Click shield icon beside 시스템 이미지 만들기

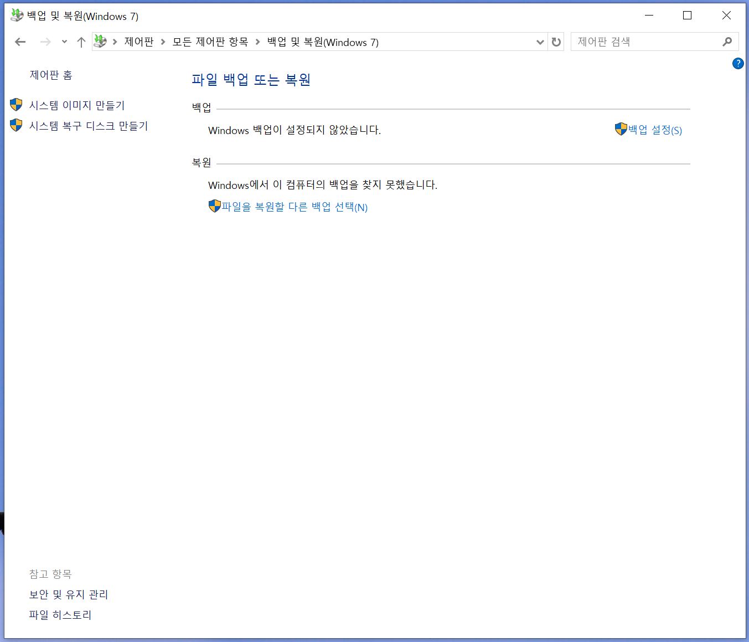(17, 105)
